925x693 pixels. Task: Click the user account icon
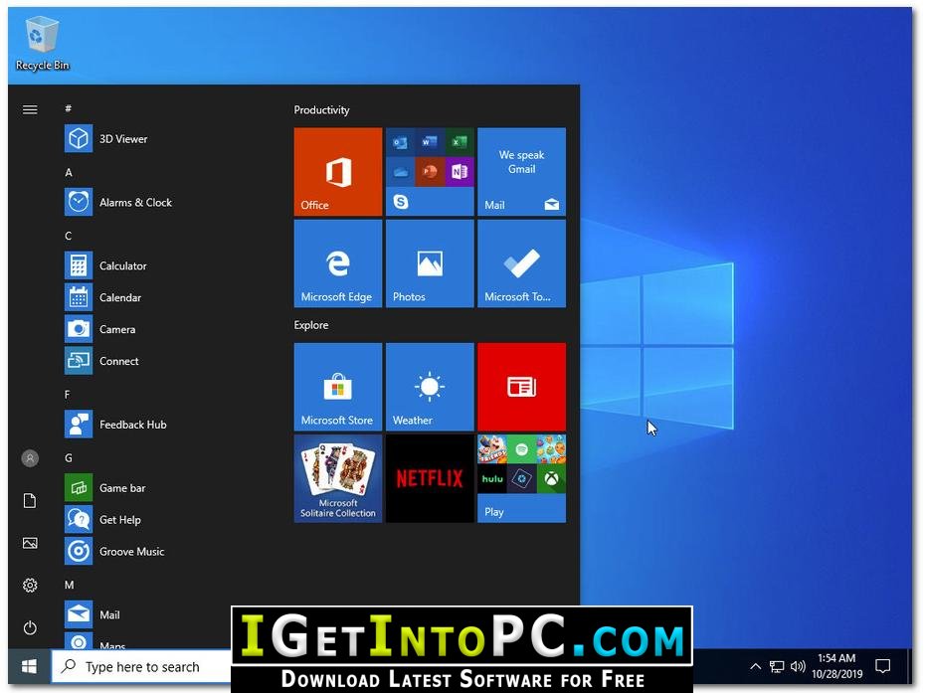coord(30,458)
